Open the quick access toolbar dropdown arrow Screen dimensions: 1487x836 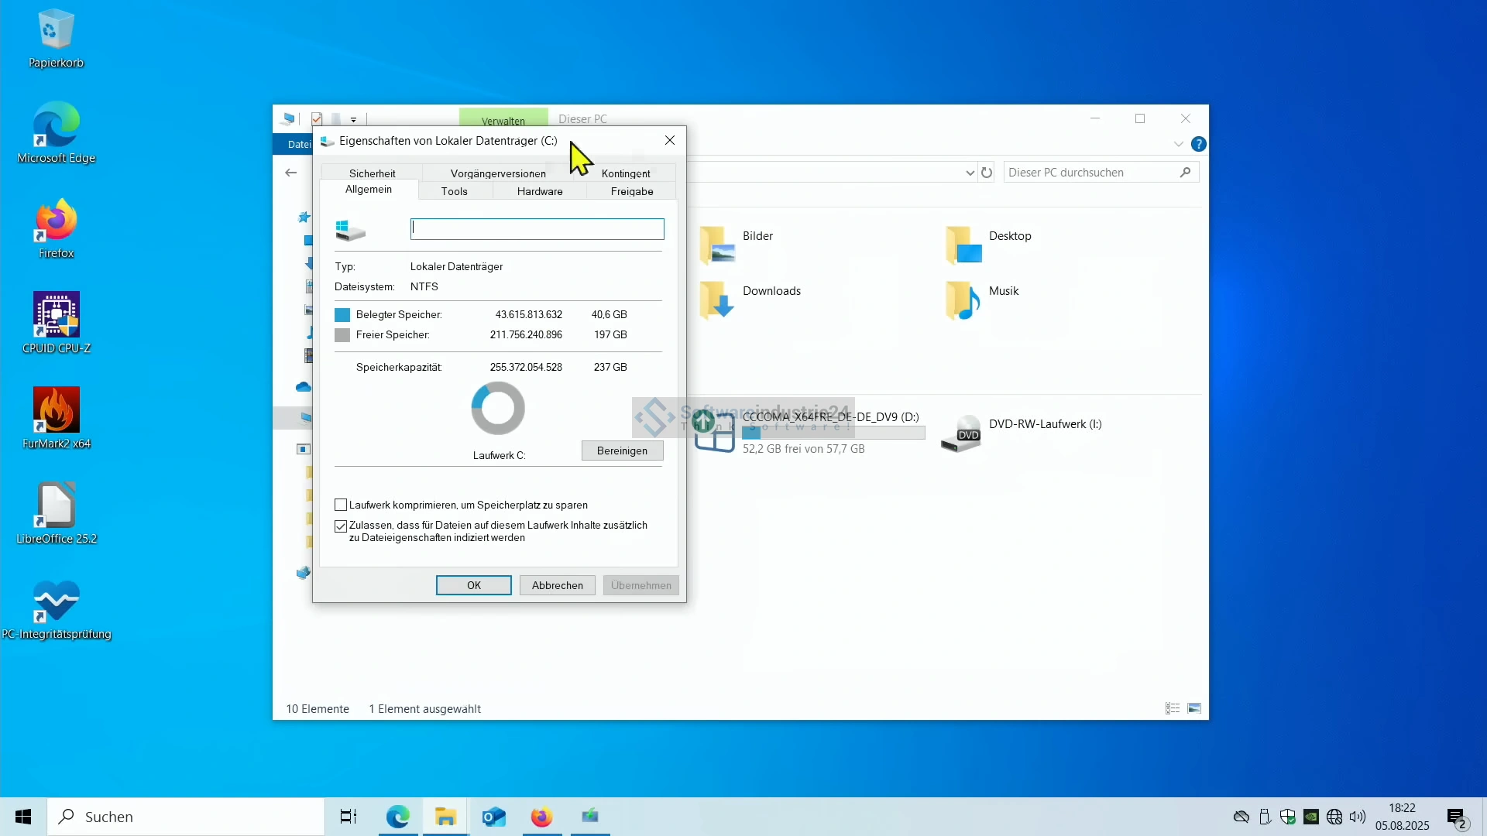353,119
